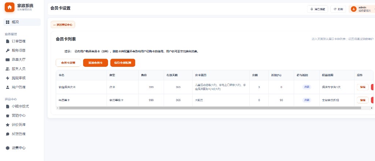Click the count value 3

point(259,87)
